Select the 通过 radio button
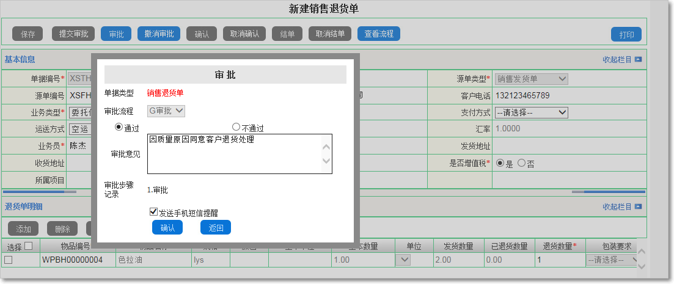674x284 pixels. (x=119, y=127)
